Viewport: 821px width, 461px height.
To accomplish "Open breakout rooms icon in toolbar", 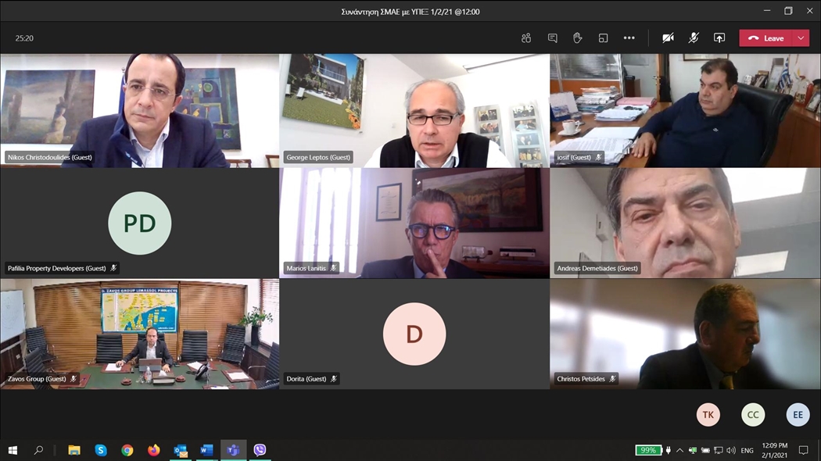I will [603, 38].
